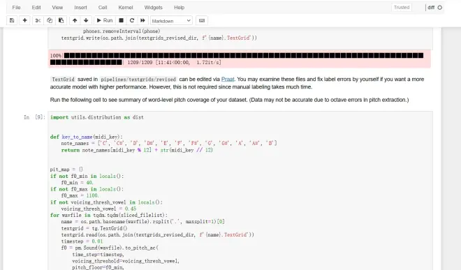
Task: Click the 'f0_min = 40.' code line
Action: click(77, 183)
